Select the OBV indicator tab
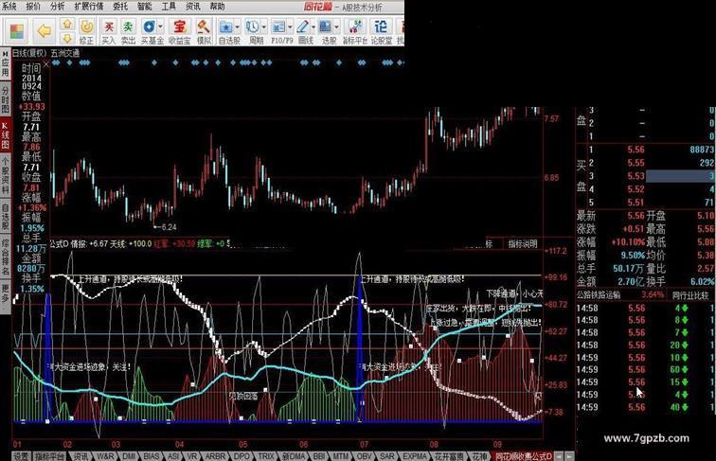 (x=365, y=456)
